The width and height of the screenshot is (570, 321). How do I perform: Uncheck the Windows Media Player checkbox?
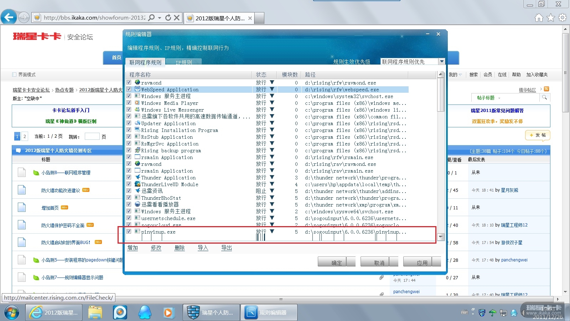tap(129, 103)
